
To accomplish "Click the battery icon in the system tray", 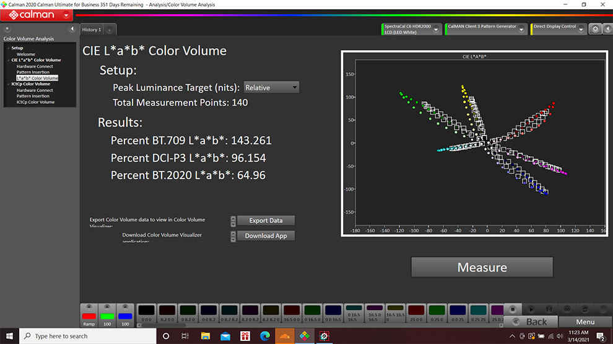I will (x=541, y=336).
